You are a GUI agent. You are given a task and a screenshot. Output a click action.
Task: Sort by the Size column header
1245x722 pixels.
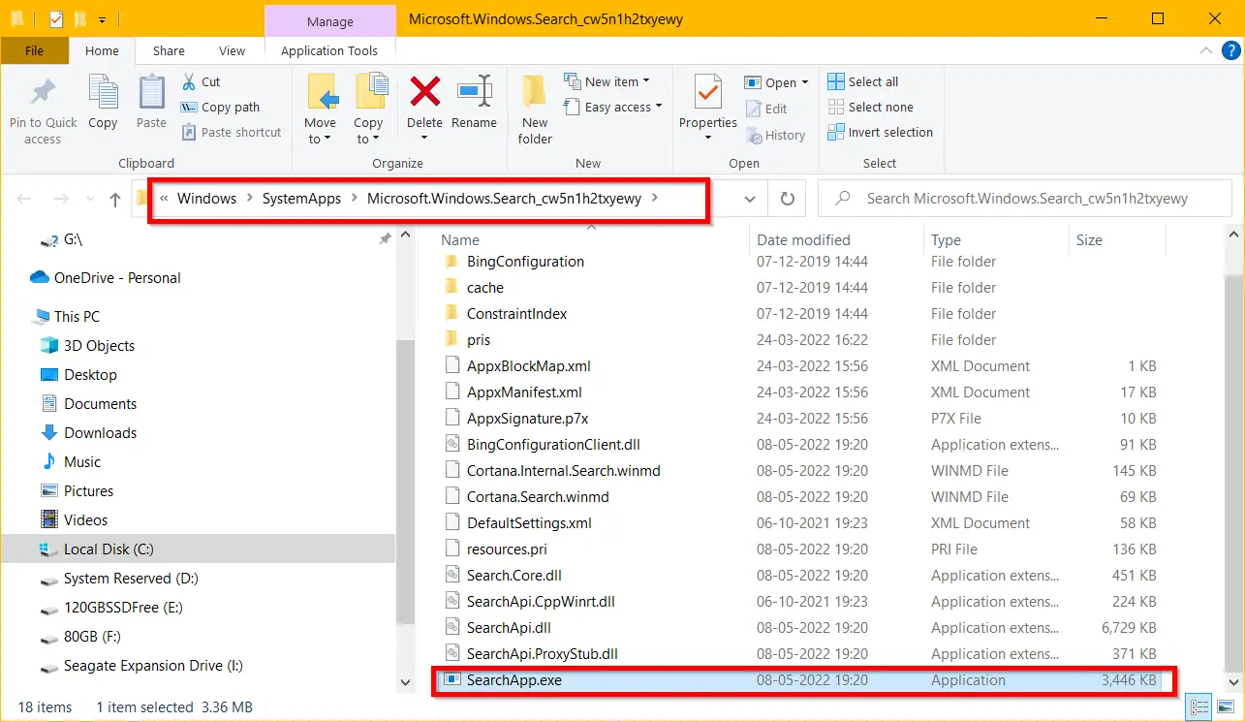point(1089,240)
